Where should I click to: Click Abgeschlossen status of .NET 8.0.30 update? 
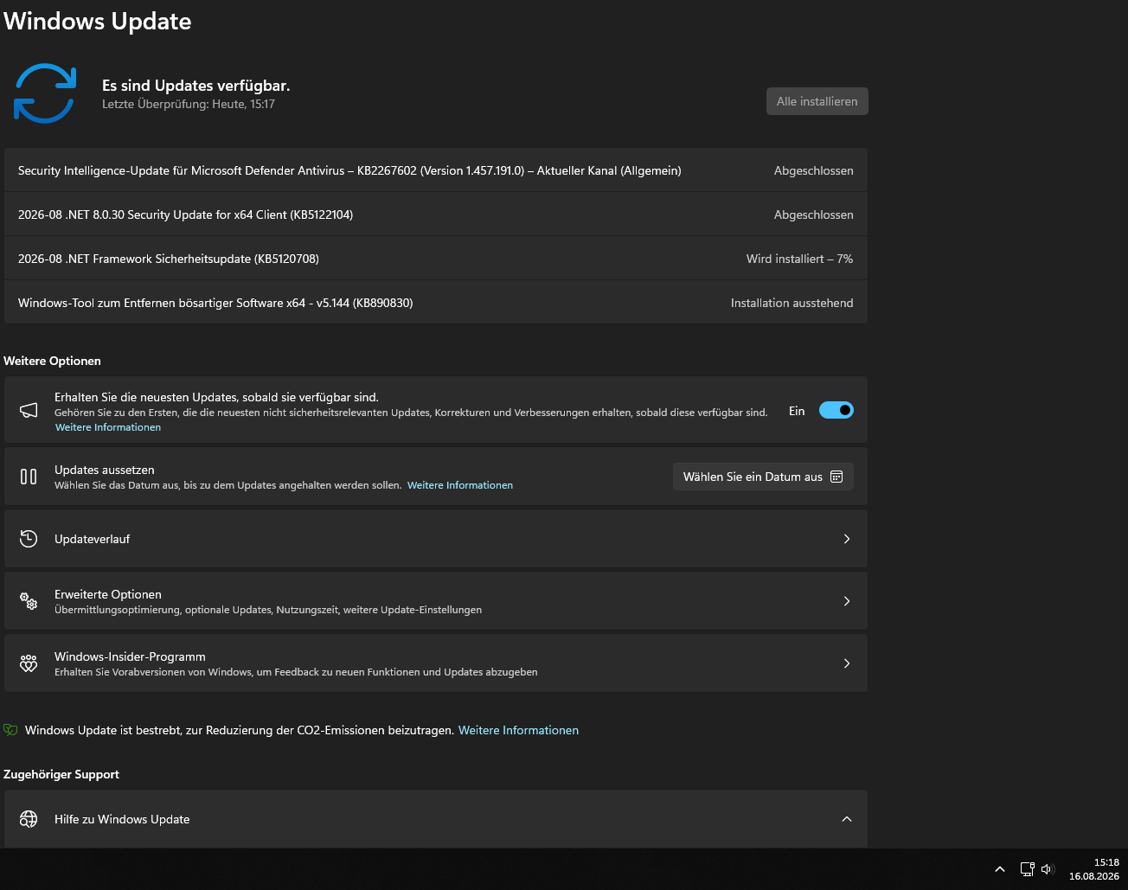[x=813, y=214]
